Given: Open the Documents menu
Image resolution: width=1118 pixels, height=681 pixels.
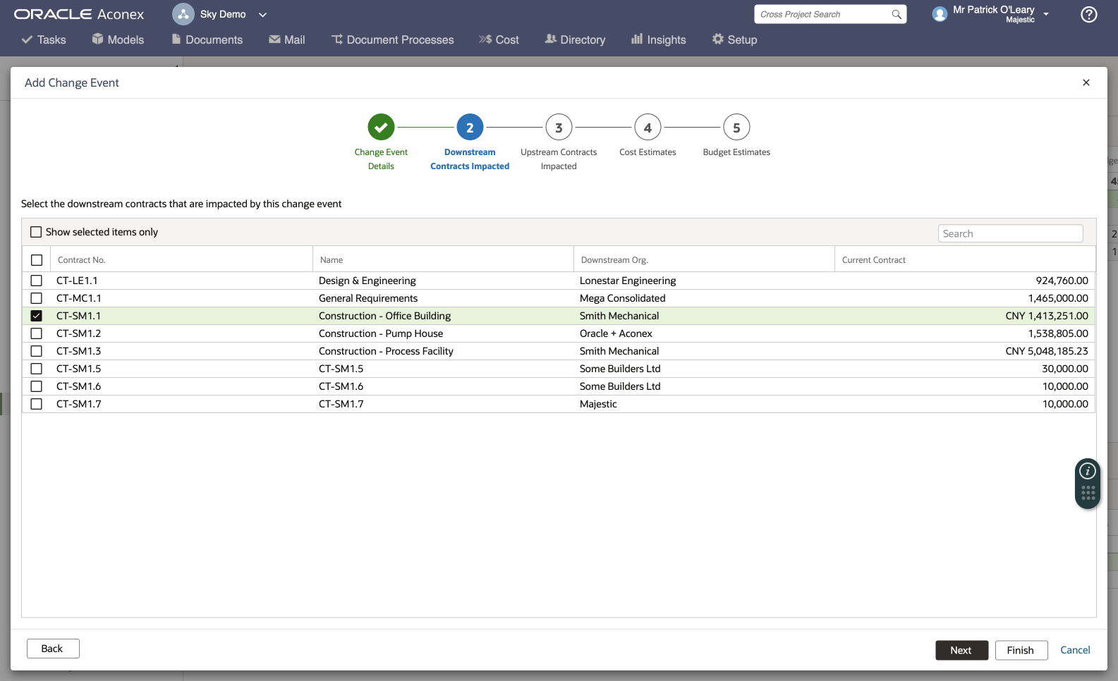Looking at the screenshot, I should click(x=207, y=39).
